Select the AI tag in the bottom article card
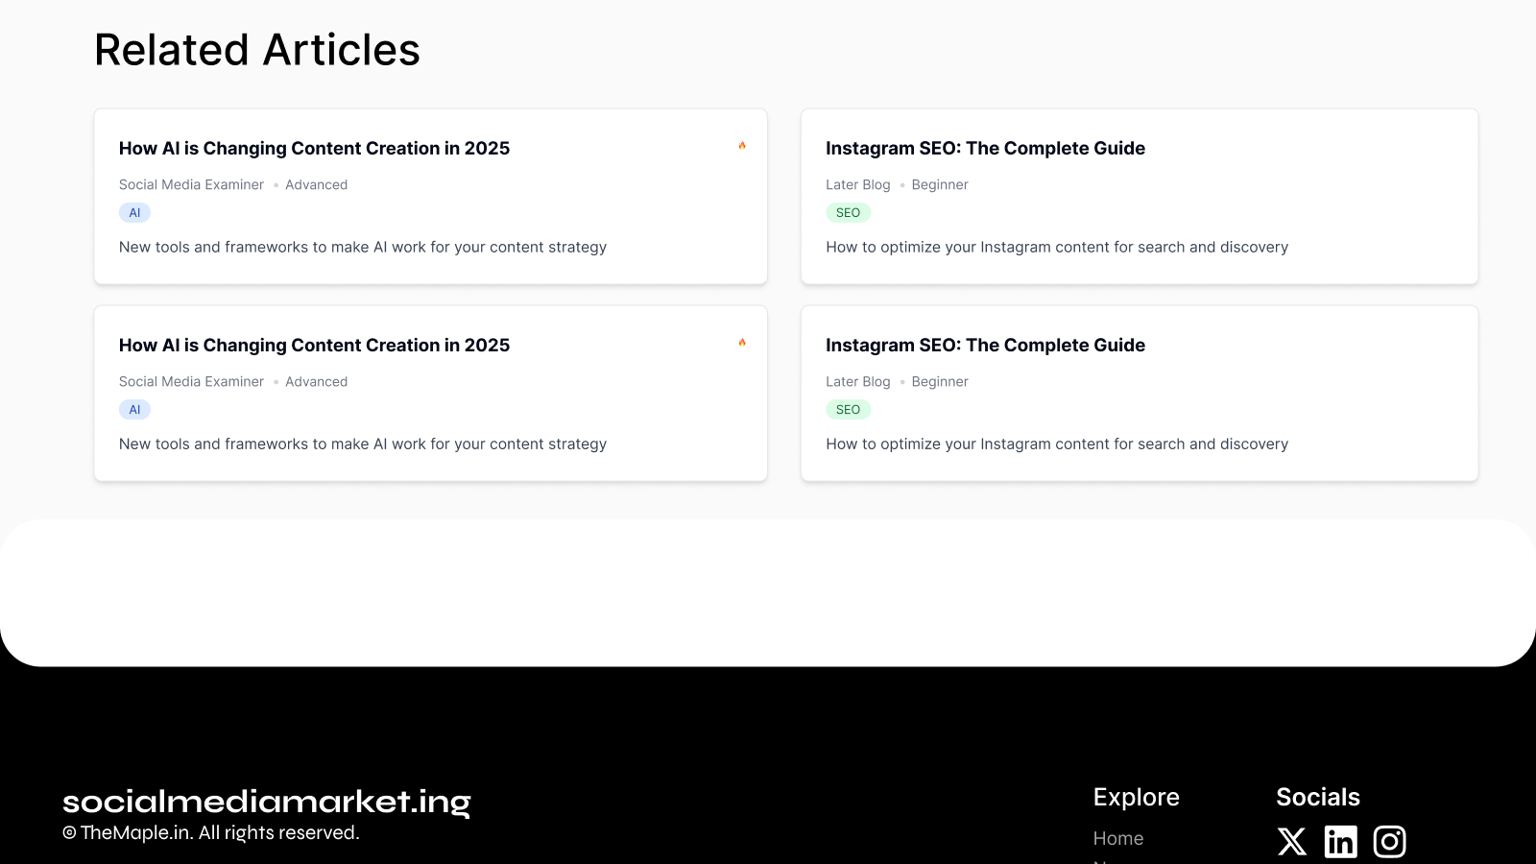 (x=134, y=410)
